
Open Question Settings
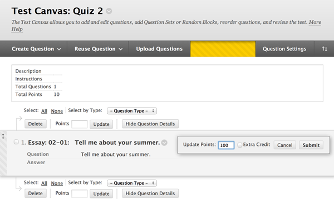pyautogui.click(x=284, y=49)
